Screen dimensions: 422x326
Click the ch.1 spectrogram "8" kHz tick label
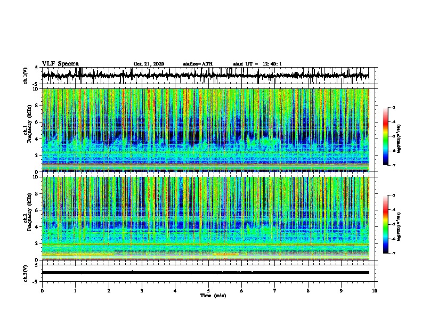coord(37,105)
